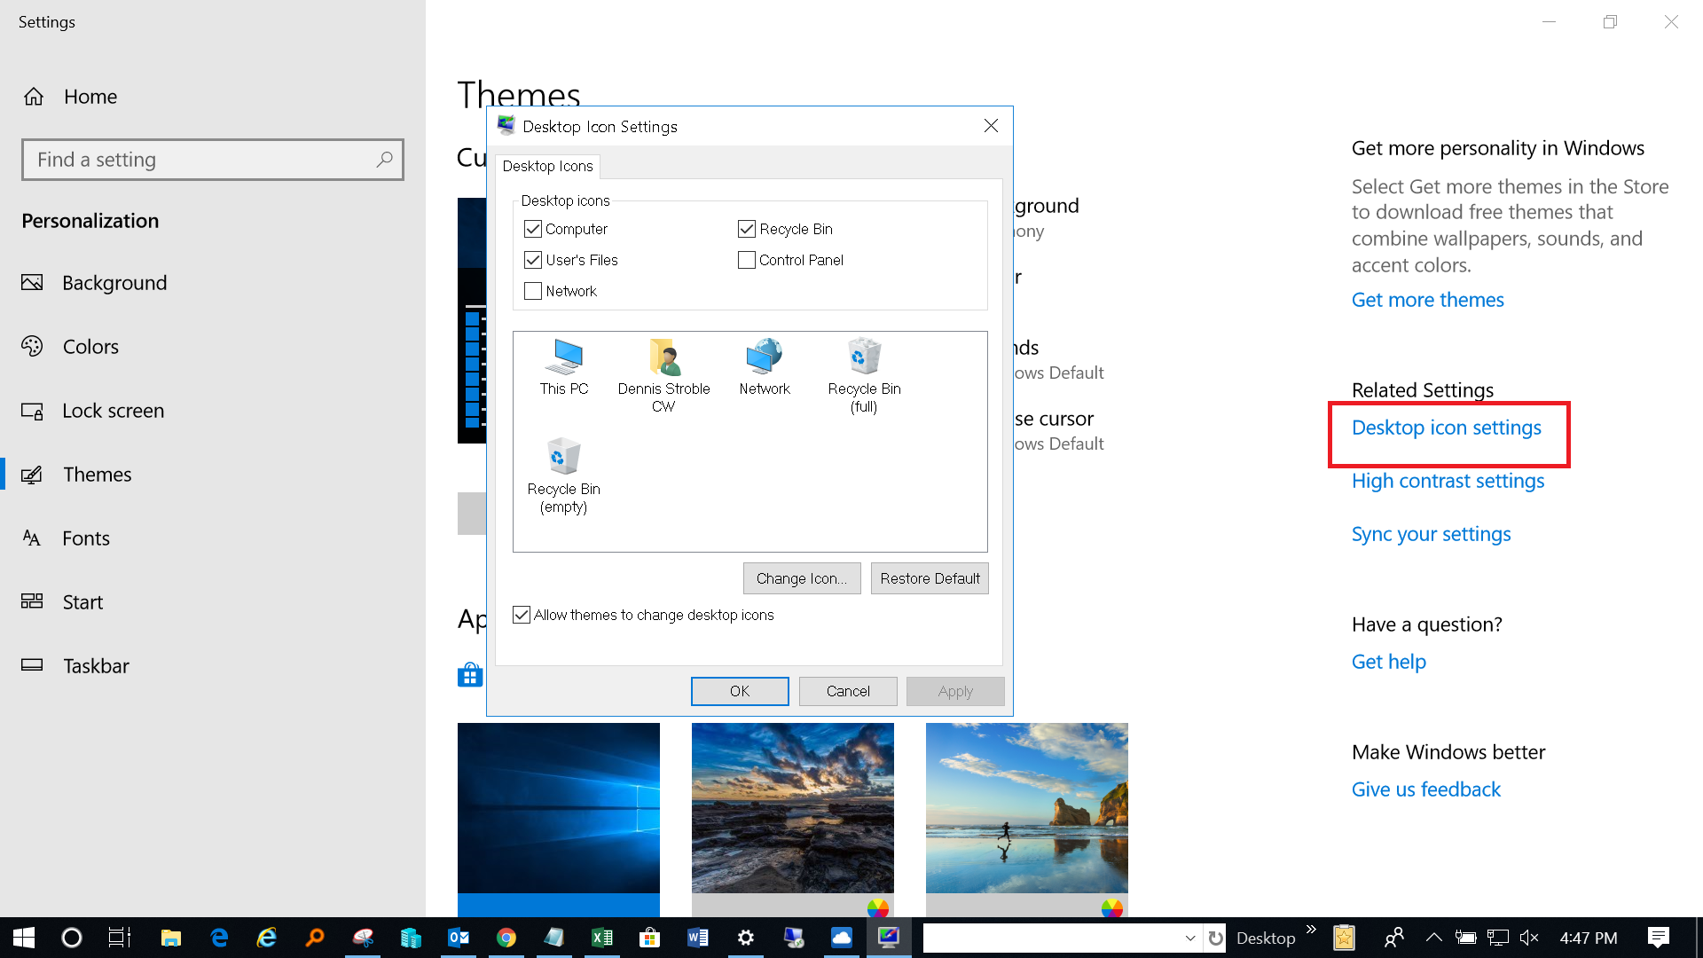Screen dimensions: 1703x958
Task: Click the Get more themes link
Action: click(x=1427, y=298)
